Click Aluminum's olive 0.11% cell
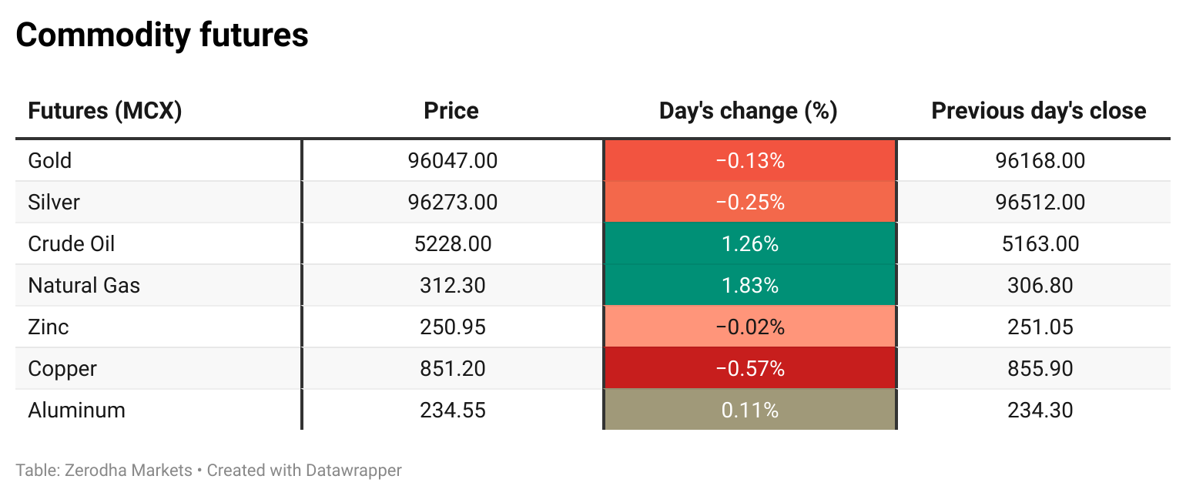Viewport: 1186px width, 496px height. 749,411
